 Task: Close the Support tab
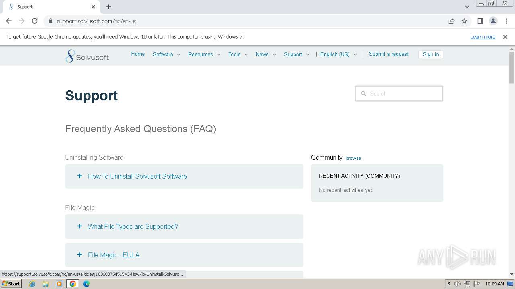click(93, 7)
